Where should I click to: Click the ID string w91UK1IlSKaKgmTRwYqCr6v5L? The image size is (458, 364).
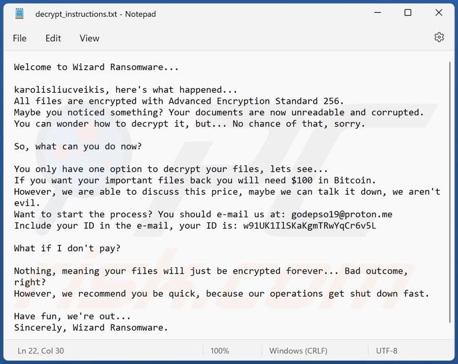pyautogui.click(x=310, y=225)
